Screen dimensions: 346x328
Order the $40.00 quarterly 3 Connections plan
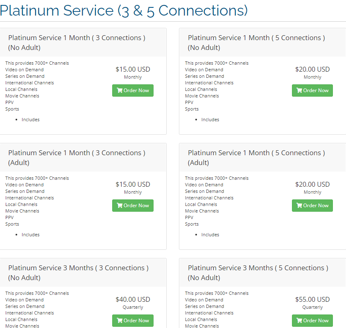(x=133, y=321)
